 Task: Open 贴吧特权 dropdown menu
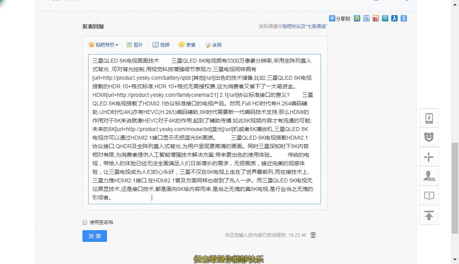pyautogui.click(x=103, y=45)
